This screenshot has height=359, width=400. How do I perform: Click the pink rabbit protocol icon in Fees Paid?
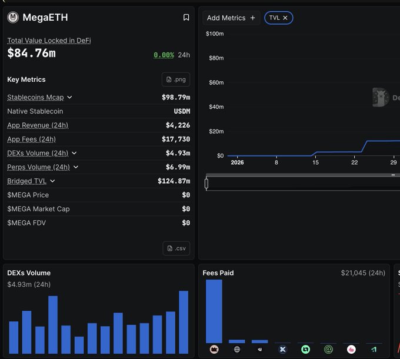pyautogui.click(x=351, y=350)
